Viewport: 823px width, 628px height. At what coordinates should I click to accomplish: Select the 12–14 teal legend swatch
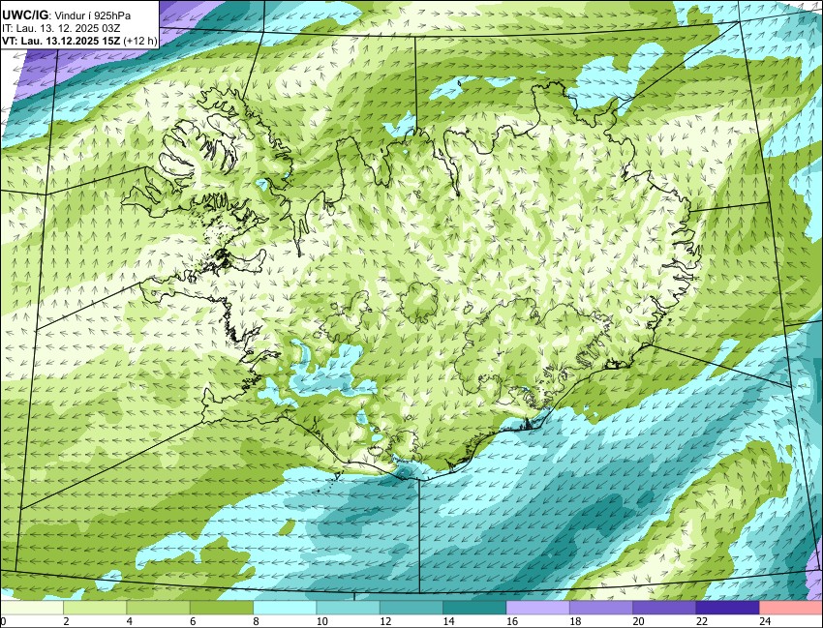coord(411,608)
